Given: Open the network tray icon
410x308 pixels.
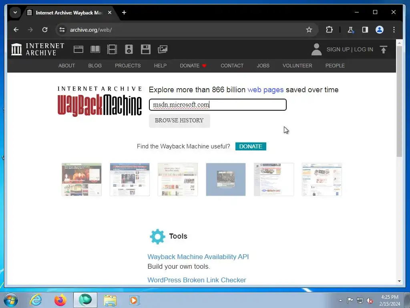Looking at the screenshot, I should coord(360,300).
